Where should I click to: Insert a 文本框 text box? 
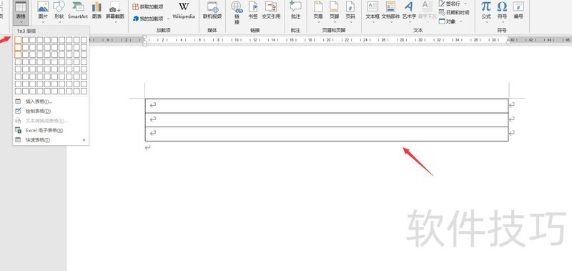[373, 11]
